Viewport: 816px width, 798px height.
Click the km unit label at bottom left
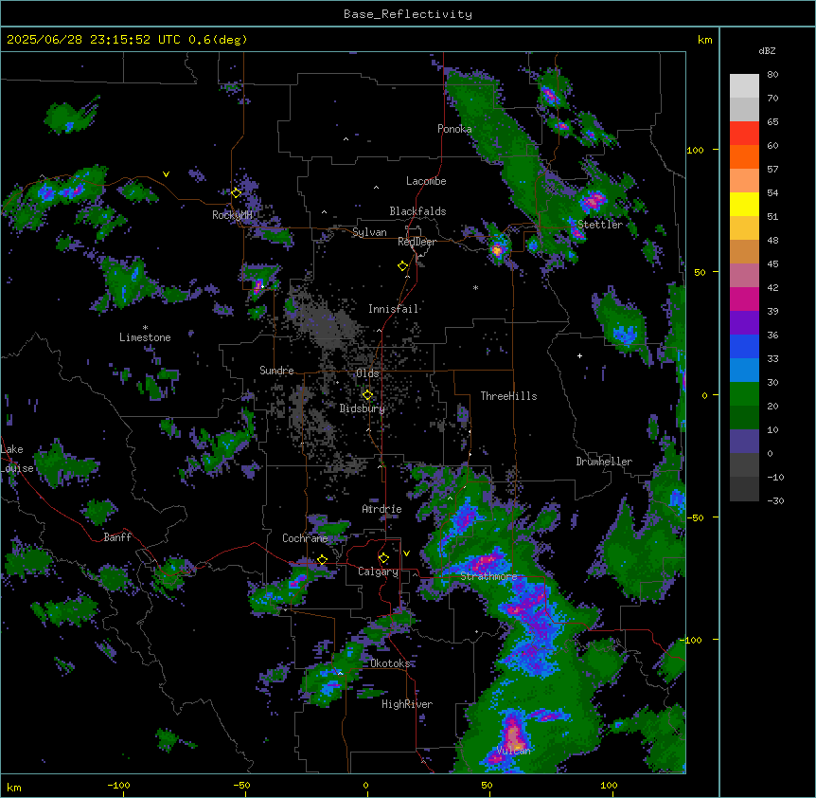pos(14,787)
